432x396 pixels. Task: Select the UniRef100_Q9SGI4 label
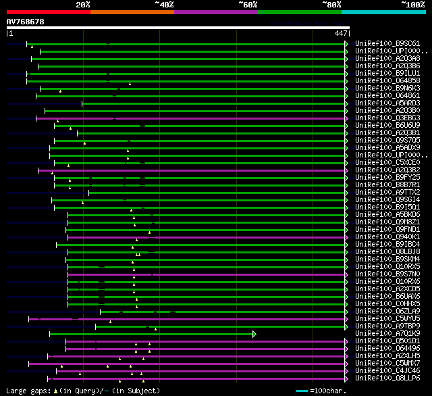coord(387,200)
